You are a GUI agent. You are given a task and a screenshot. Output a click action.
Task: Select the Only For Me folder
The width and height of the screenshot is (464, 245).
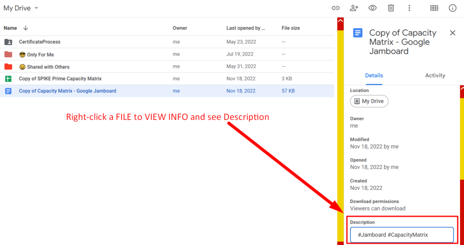(x=167, y=54)
